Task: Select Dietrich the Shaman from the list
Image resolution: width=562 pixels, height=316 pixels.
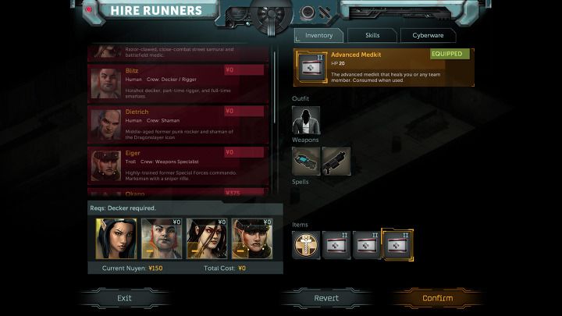Action: tap(178, 124)
